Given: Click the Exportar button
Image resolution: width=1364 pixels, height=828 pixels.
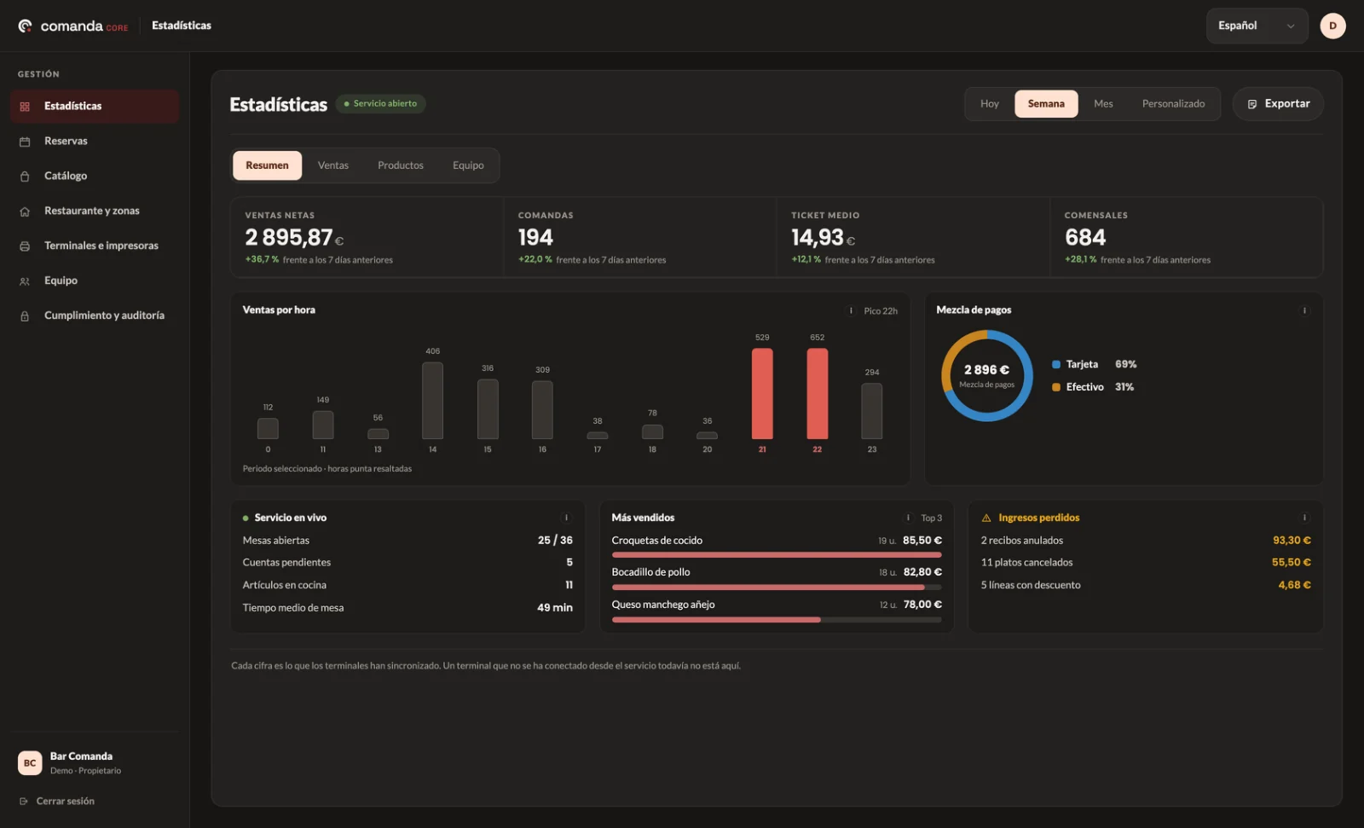Looking at the screenshot, I should pyautogui.click(x=1278, y=104).
